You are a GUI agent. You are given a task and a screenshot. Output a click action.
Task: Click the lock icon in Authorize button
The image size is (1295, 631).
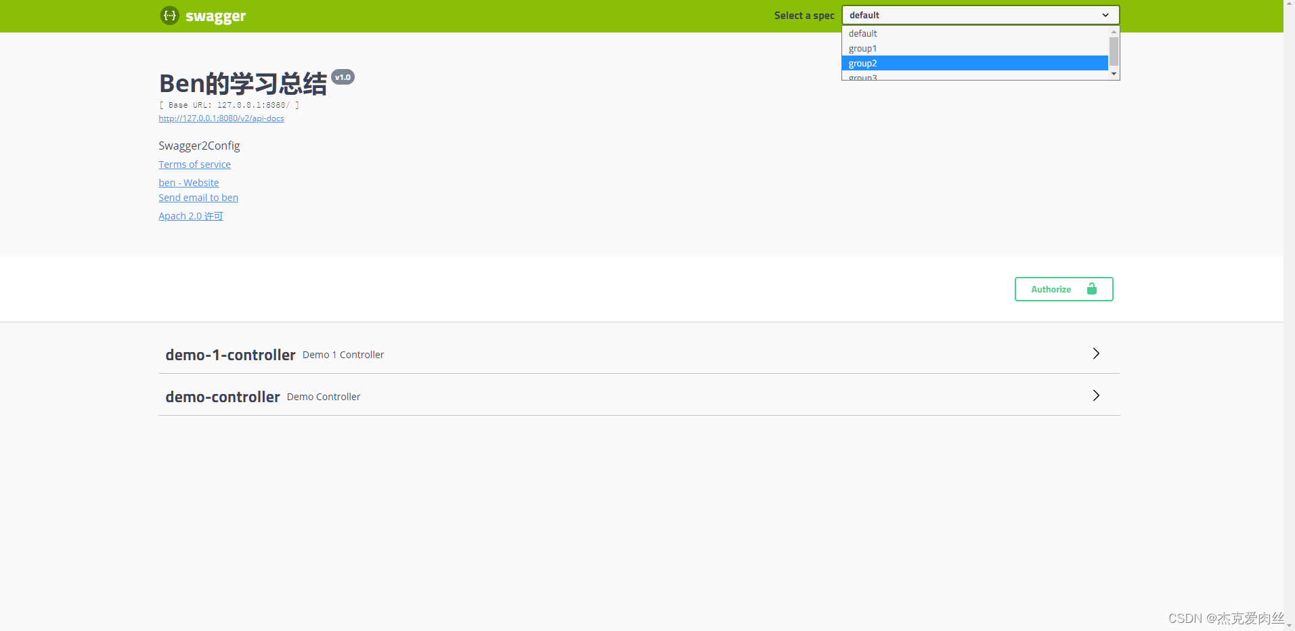(x=1091, y=289)
